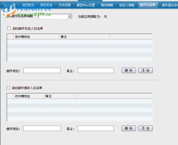Screen dimensions: 178x145
Task: Select first row of recipient whitelist table
Action: click(x=80, y=101)
